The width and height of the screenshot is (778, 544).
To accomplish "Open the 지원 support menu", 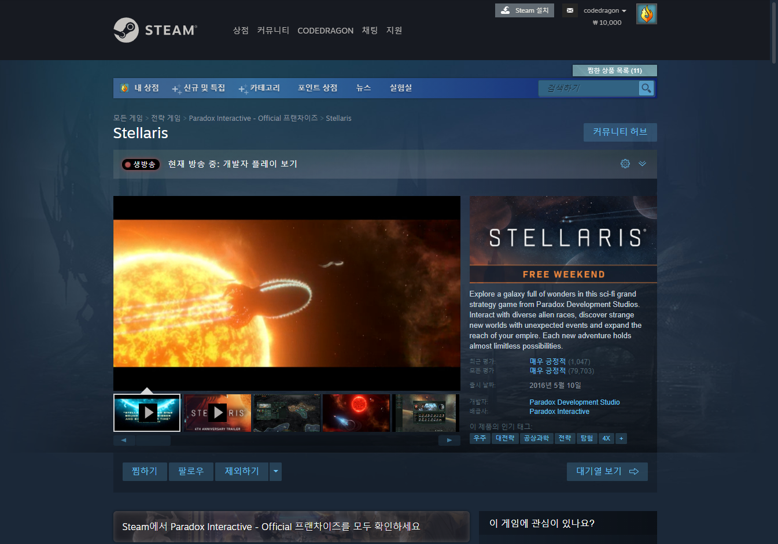I will pyautogui.click(x=394, y=30).
